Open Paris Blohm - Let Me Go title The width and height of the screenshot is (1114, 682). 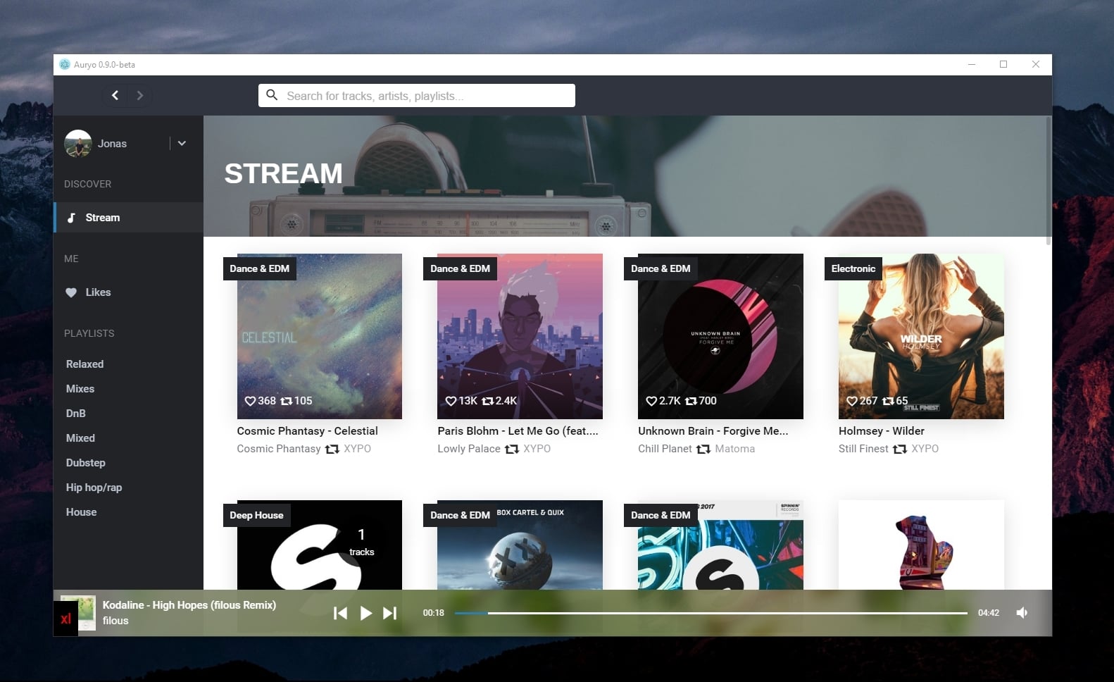click(x=518, y=431)
